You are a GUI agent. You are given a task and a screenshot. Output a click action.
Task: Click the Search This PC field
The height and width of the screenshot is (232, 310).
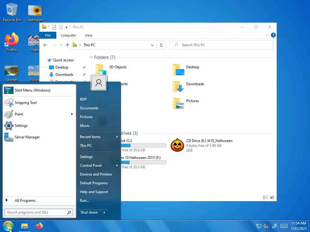[221, 45]
